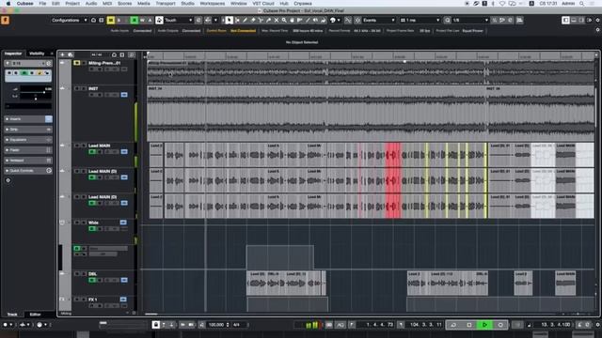Click the timeline ruler above tracks
This screenshot has width=602, height=338.
click(371, 56)
